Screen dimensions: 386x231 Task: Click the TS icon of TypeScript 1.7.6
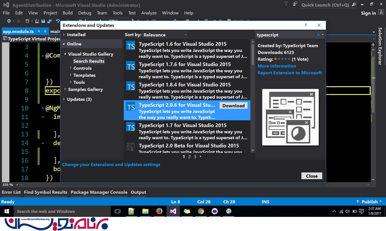tap(131, 66)
